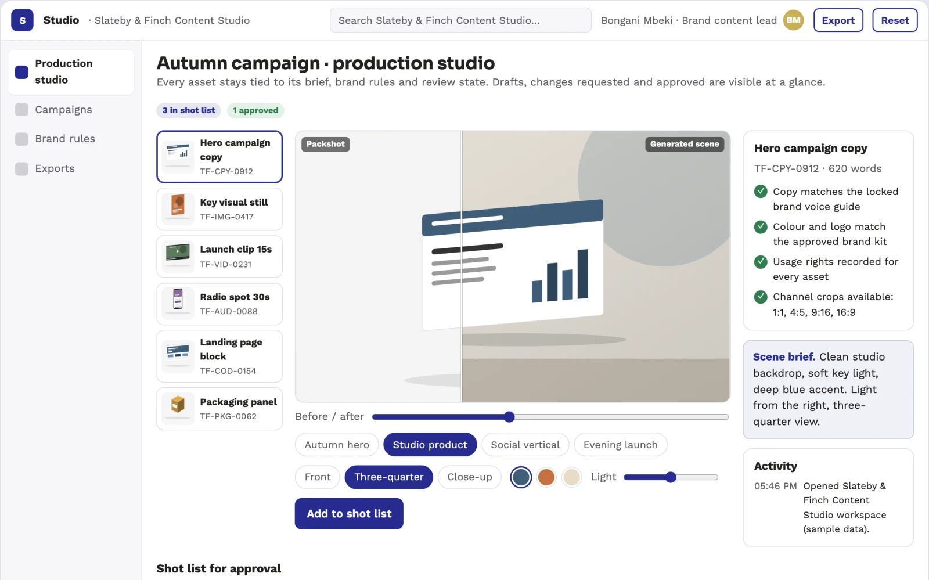Pick the cream accent swatch
Viewport: 929px width, 580px height.
pos(572,477)
